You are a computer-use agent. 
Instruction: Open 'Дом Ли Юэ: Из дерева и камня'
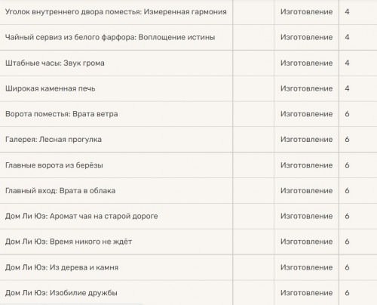pos(62,267)
